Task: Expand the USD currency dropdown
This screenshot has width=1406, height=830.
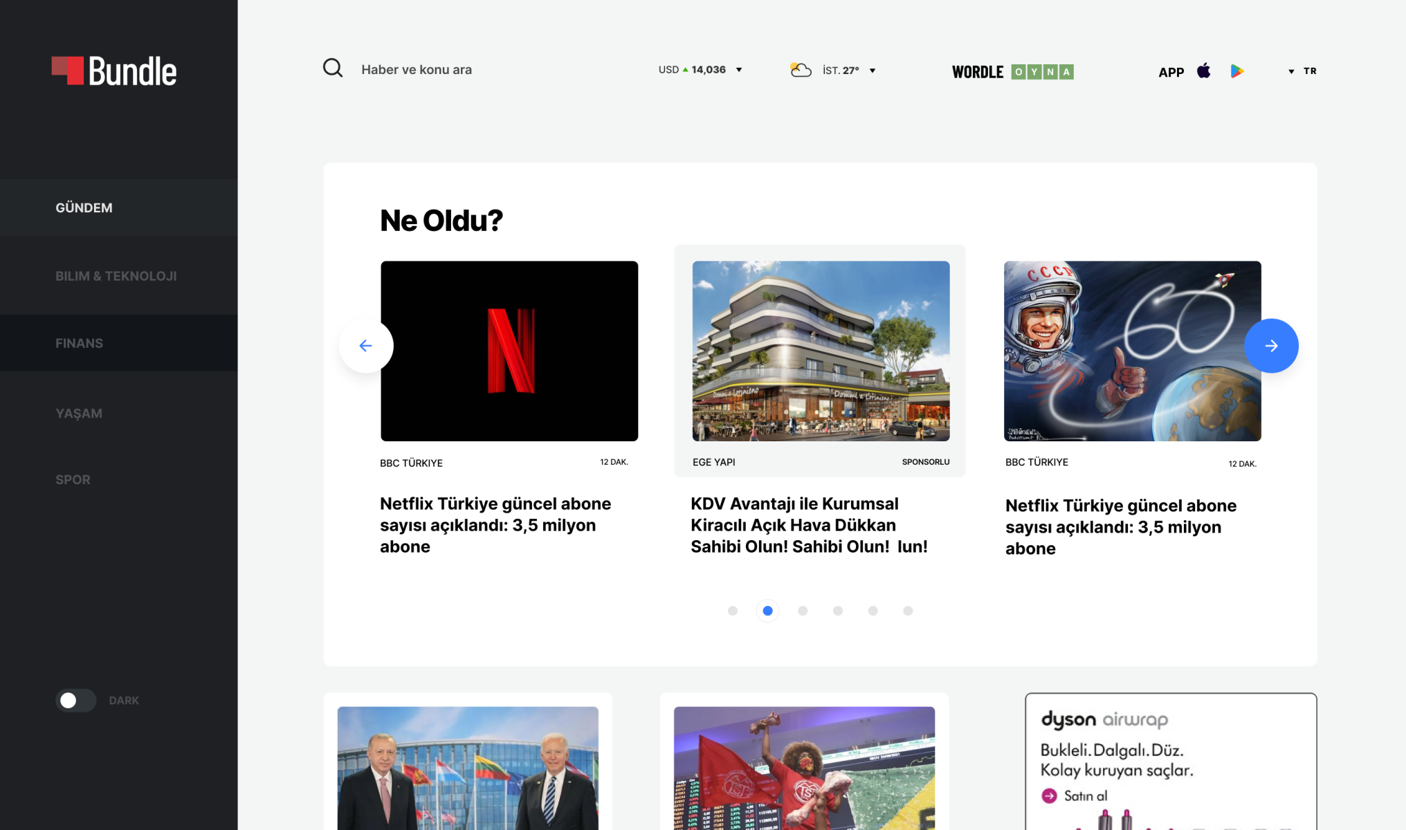Action: 739,70
